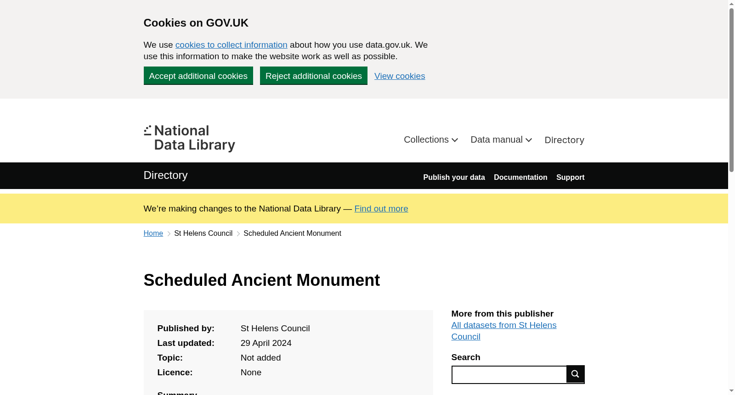Click the Topic value Not added
Viewport: 735px width, 395px height.
coord(260,358)
